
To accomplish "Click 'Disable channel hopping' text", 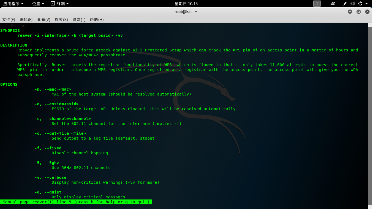I will (80, 153).
